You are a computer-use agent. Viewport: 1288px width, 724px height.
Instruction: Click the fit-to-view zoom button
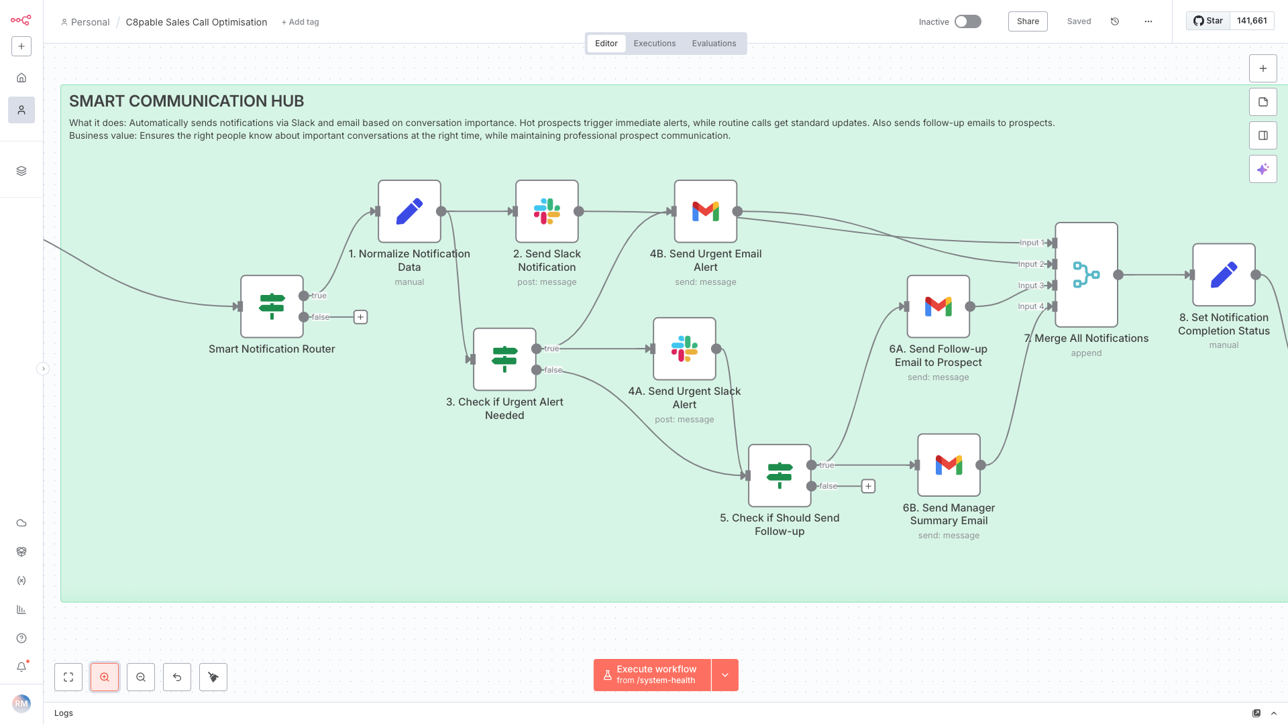(68, 677)
